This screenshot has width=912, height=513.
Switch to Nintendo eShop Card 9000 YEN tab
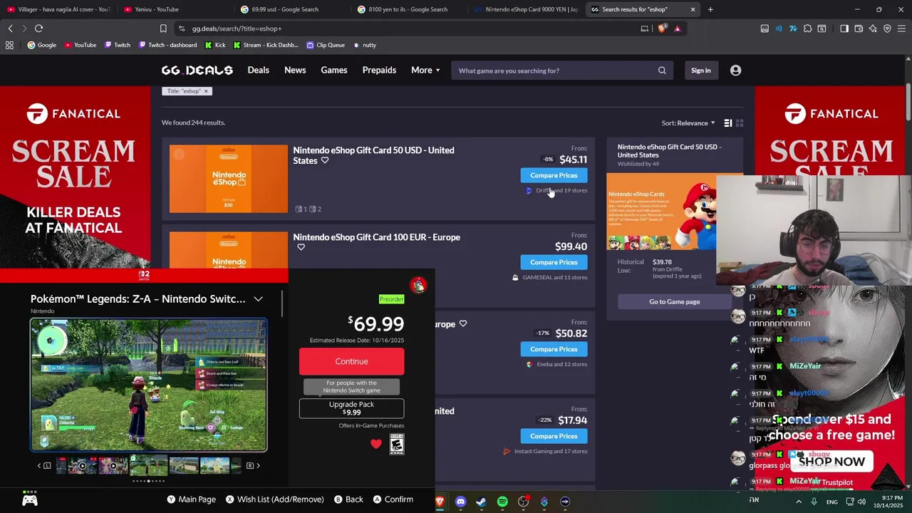(x=526, y=9)
